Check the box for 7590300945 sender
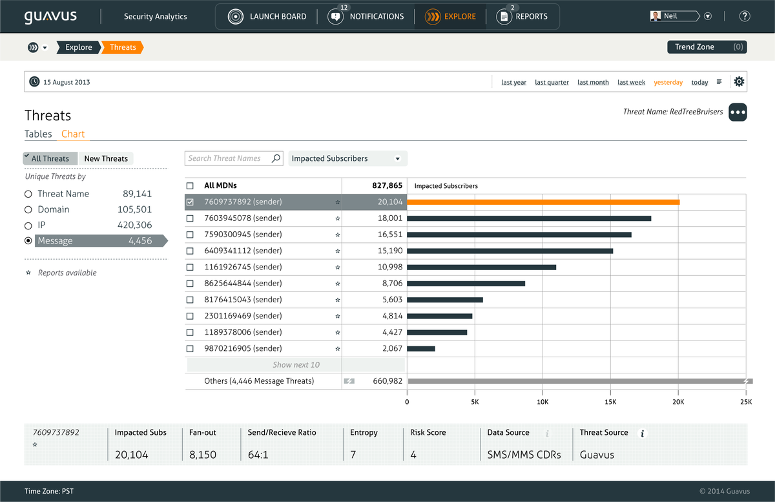 coord(190,235)
